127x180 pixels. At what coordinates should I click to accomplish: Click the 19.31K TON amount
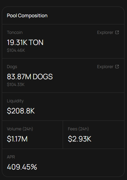point(25,42)
